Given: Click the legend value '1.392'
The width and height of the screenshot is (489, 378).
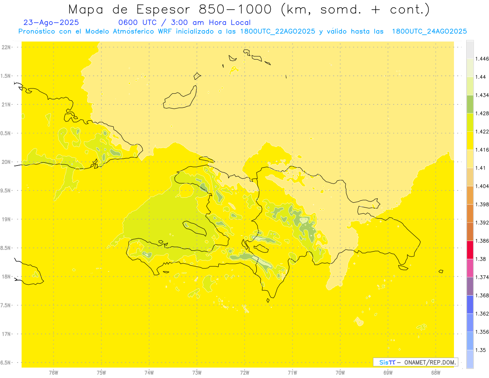Looking at the screenshot, I should click(x=482, y=223).
